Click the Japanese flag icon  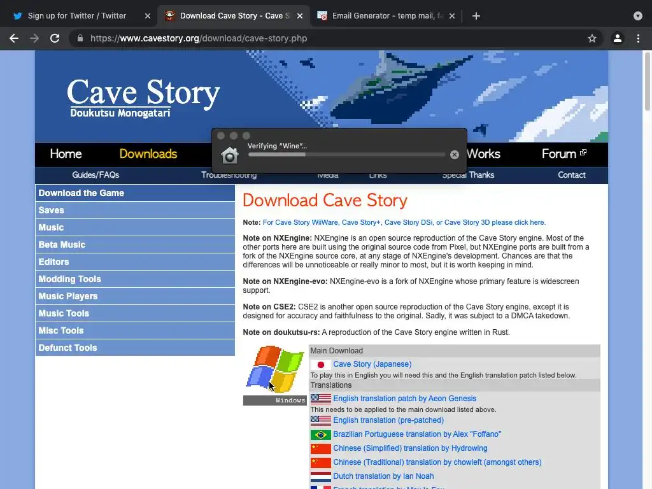coord(321,365)
